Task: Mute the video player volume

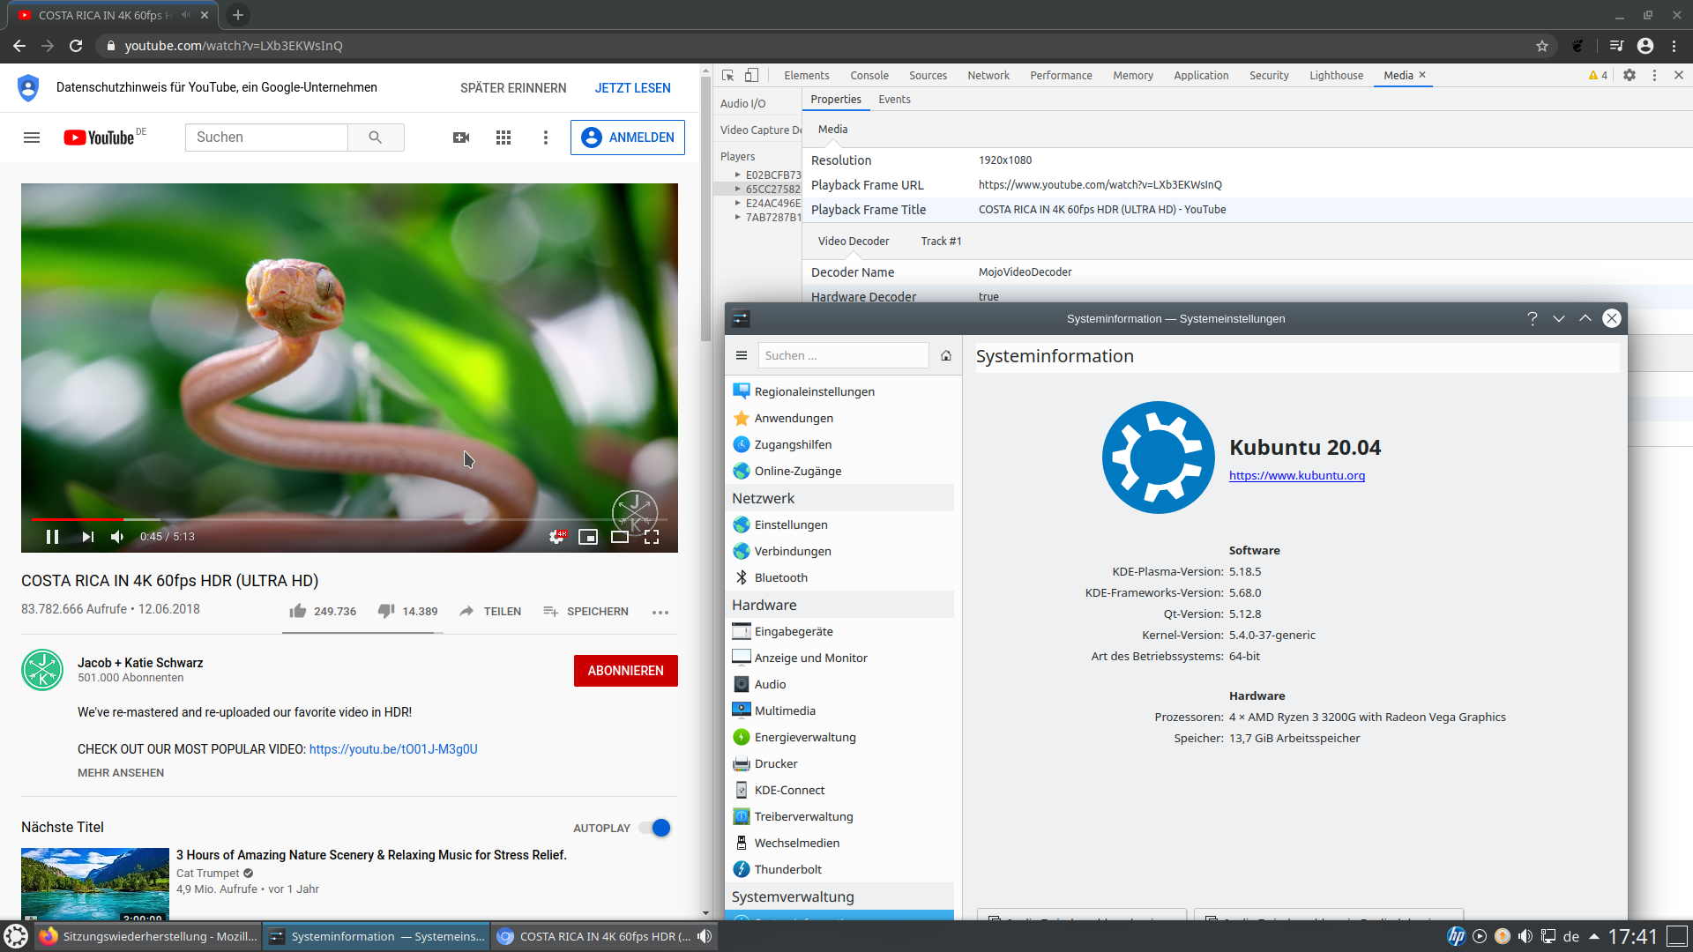Action: [x=117, y=537]
